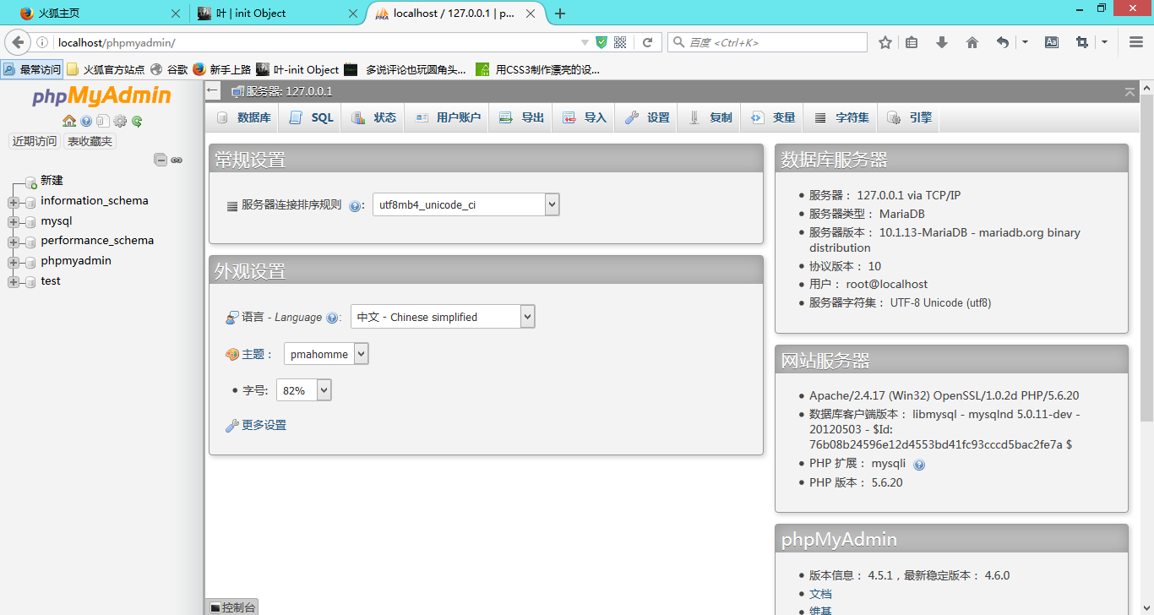Open the 状态 tab

point(373,118)
